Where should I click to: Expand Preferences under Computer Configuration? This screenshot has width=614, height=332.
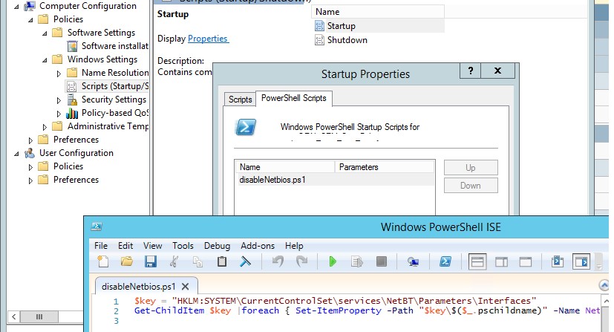30,140
